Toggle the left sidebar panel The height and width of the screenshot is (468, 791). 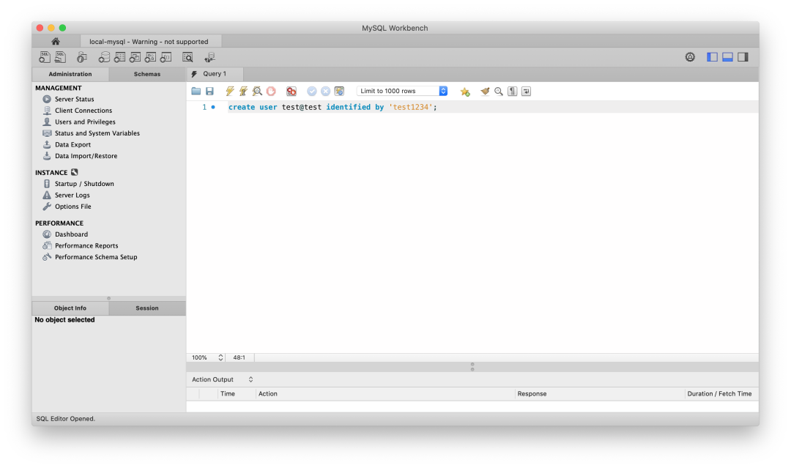tap(713, 57)
